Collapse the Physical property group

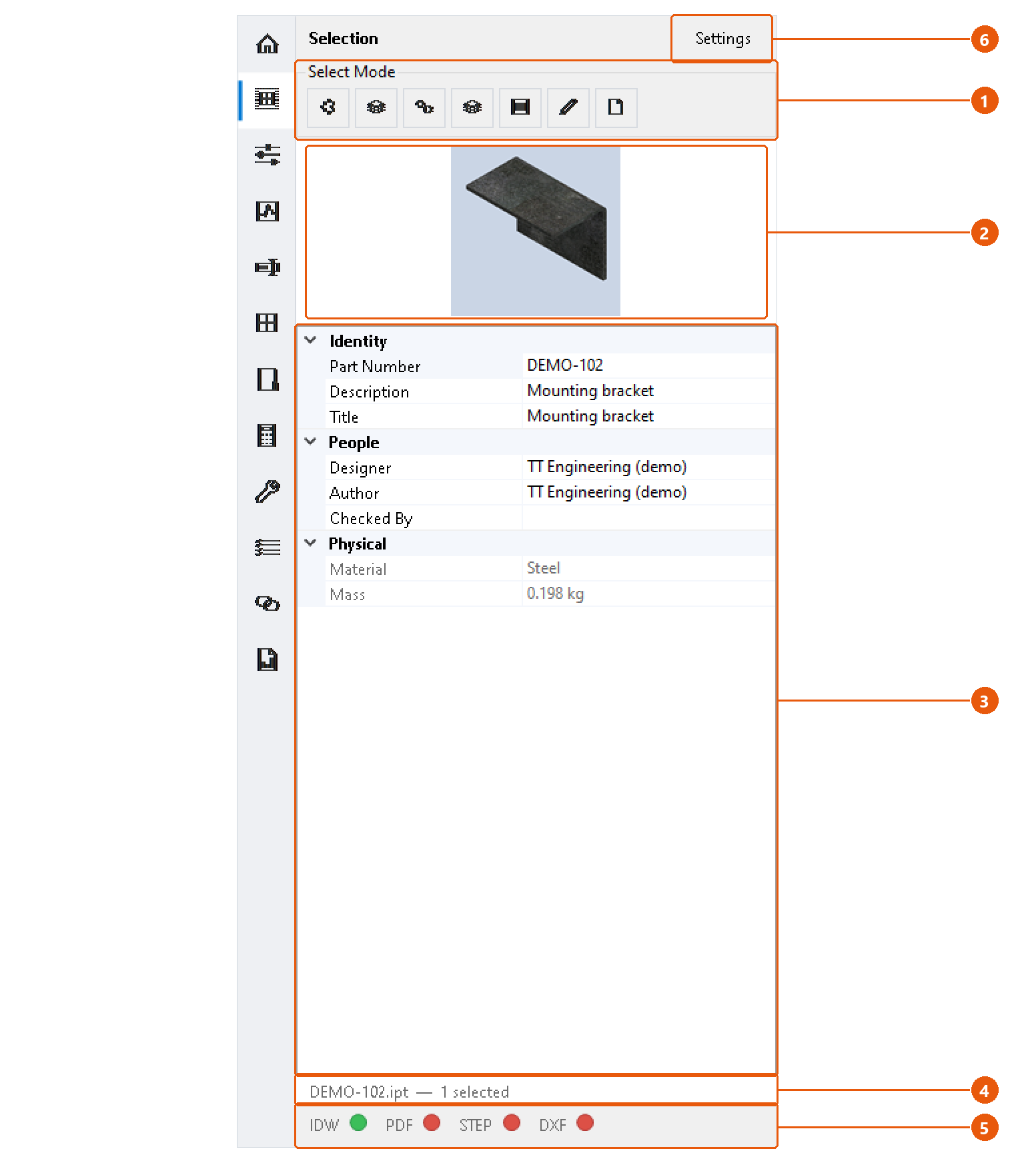pos(311,543)
